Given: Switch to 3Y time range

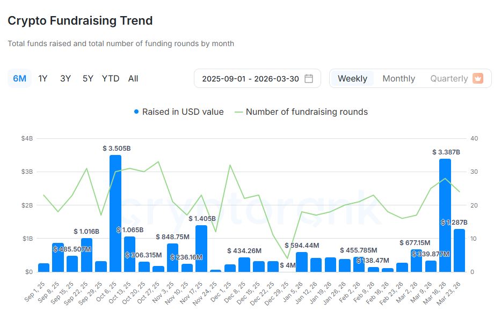Looking at the screenshot, I should click(x=66, y=78).
